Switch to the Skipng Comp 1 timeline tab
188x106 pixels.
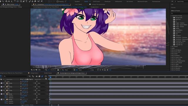point(34,73)
